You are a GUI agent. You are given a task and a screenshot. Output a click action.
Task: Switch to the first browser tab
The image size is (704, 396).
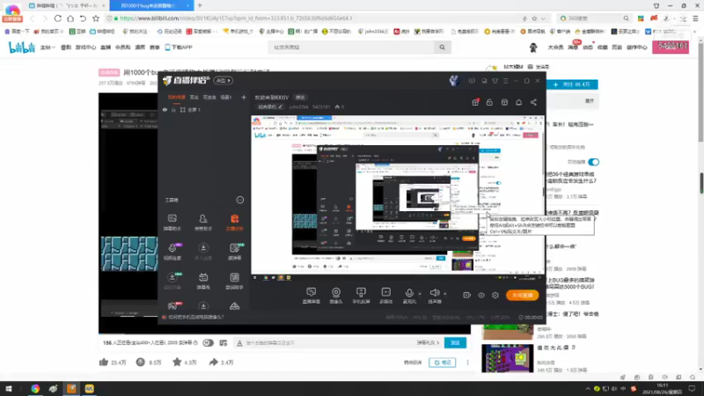click(x=67, y=5)
